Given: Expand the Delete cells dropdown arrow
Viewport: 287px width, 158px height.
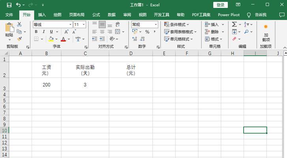Looking at the screenshot, I should [223, 32].
